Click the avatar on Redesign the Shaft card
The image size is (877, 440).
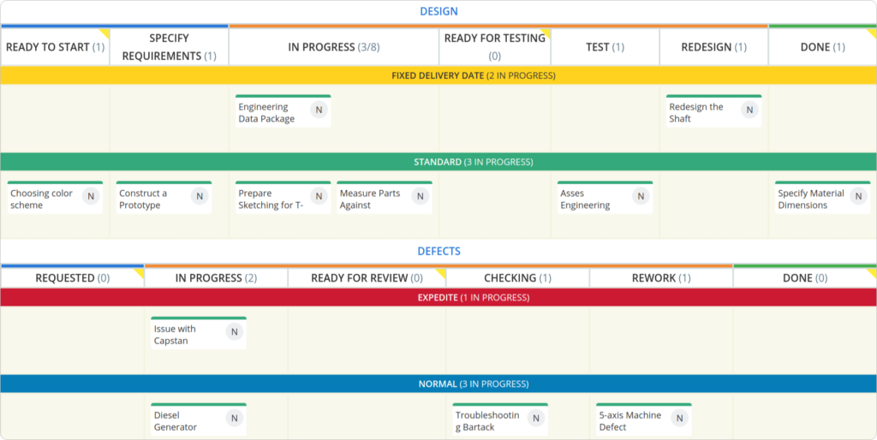pos(749,110)
